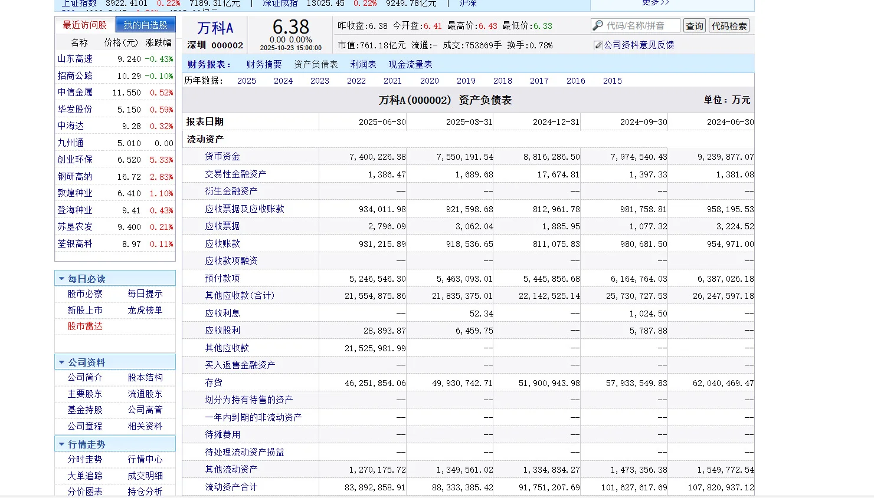Open 公司资料意见反馈 link

pos(639,45)
